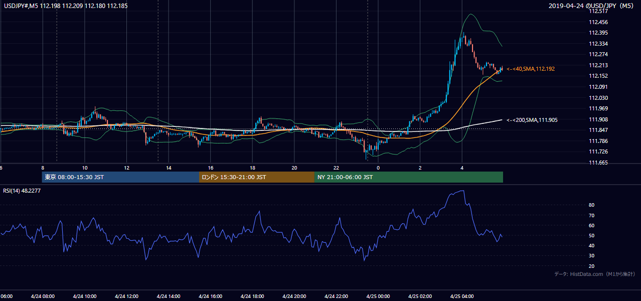Click price axis value 111.908
Viewport: 641px width, 301px height.
click(599, 119)
